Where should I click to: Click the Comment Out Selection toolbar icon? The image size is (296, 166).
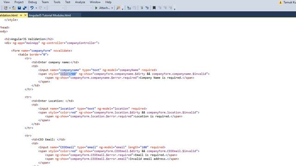(129, 8)
